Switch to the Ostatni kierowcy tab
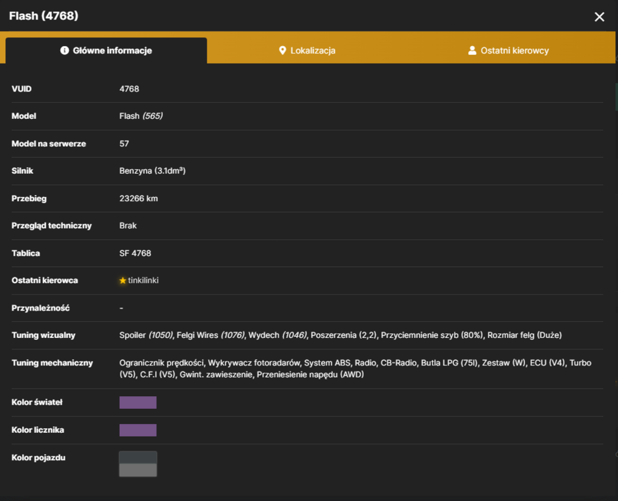This screenshot has height=501, width=618. coord(508,50)
